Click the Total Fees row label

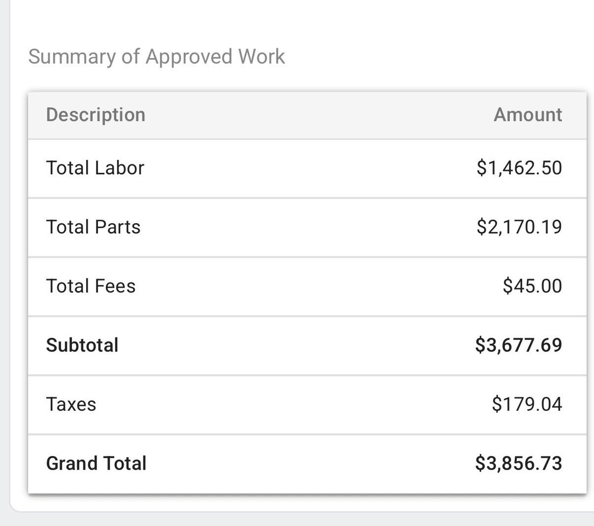coord(91,286)
